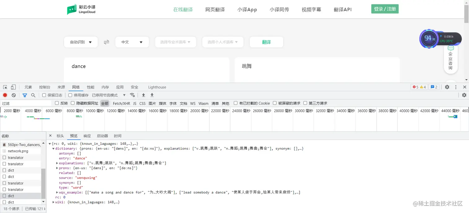
Task: Tick the 有已拦截的 Cookie checkbox
Action: coord(236,103)
